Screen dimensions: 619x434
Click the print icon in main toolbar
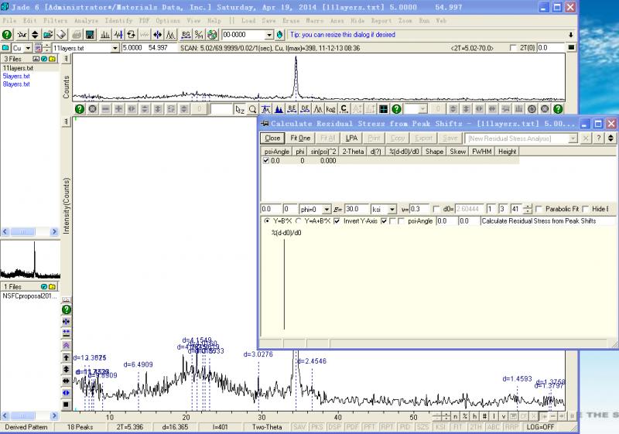pos(77,35)
